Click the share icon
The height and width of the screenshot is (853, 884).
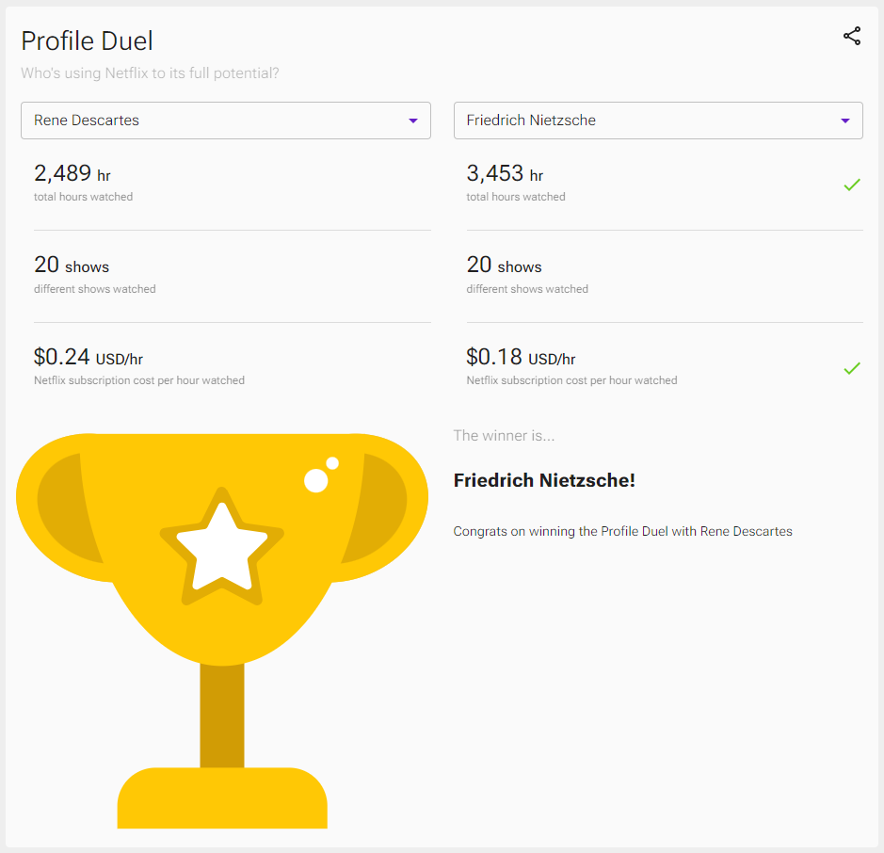click(x=852, y=36)
